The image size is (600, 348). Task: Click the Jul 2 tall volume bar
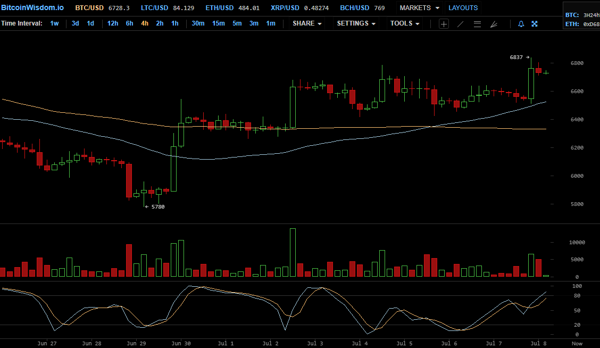293,252
